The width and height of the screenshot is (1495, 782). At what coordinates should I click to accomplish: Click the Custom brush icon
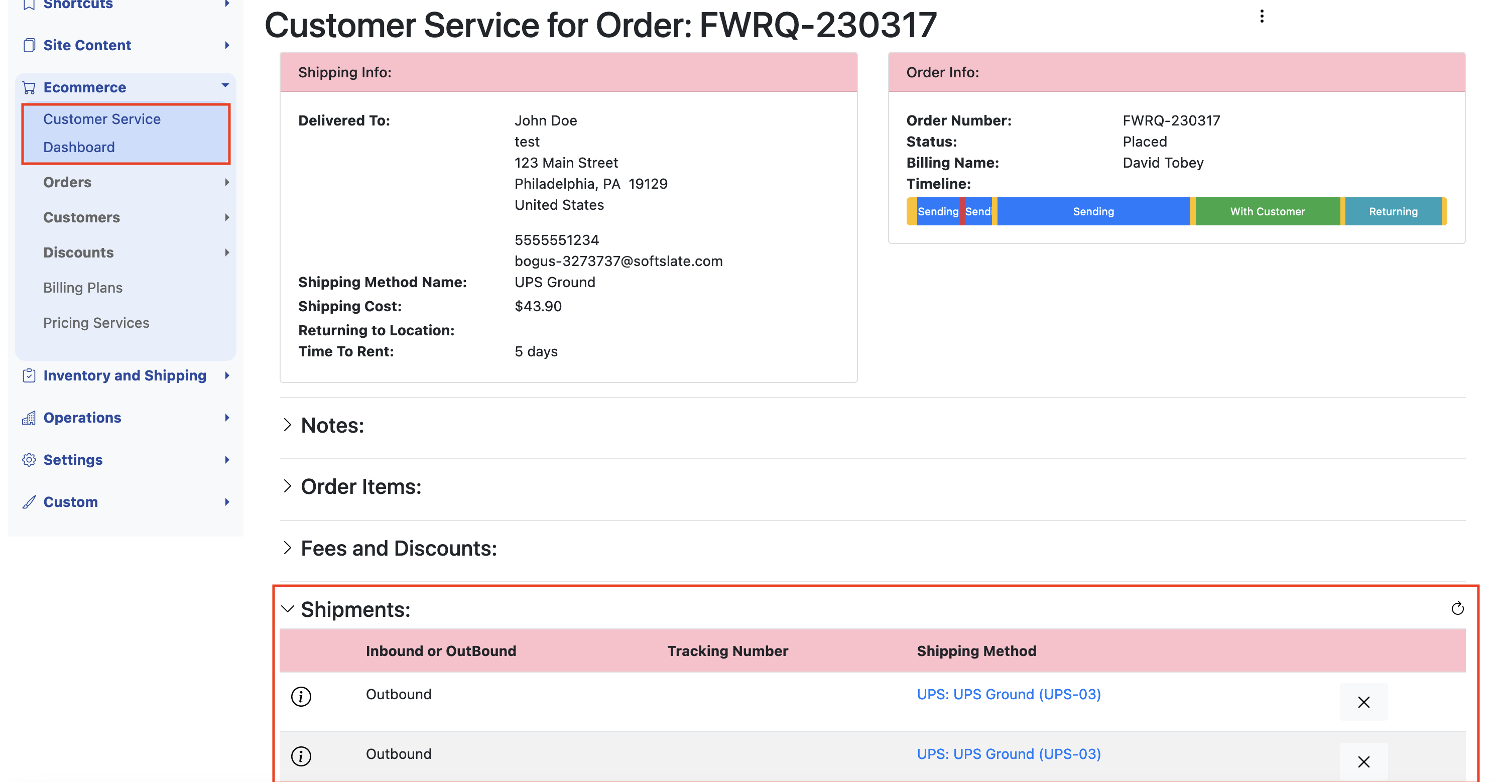(x=29, y=502)
